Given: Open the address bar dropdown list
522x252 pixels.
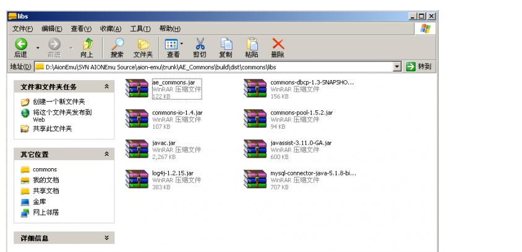Looking at the screenshot, I should click(397, 67).
